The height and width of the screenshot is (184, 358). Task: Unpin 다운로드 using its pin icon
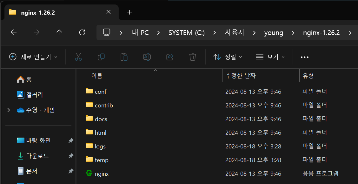click(71, 156)
